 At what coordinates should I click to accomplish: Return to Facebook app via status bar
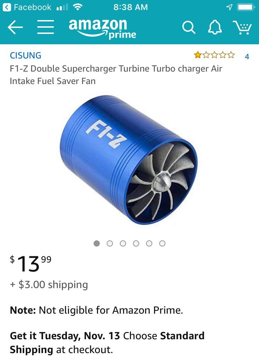tap(28, 7)
